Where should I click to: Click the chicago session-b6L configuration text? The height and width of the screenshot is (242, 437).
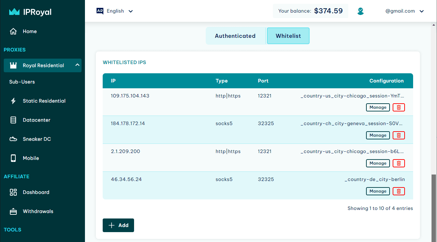[352, 151]
